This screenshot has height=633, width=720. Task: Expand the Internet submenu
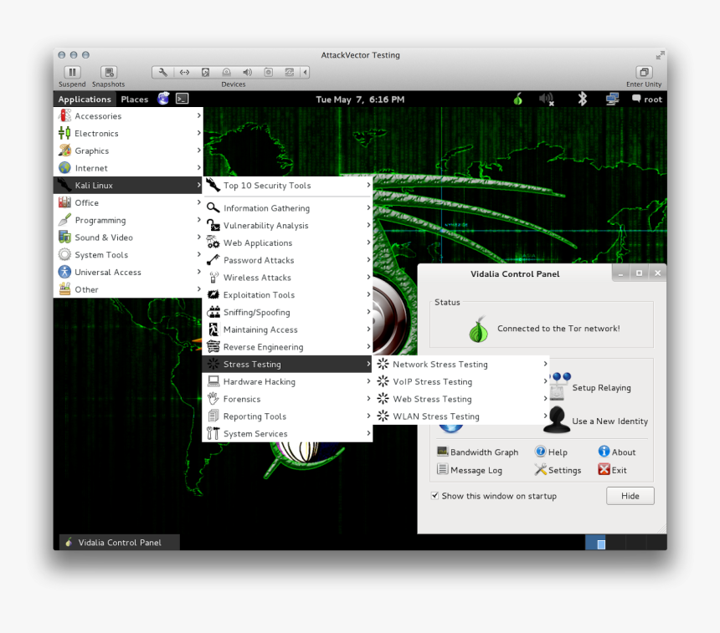198,168
